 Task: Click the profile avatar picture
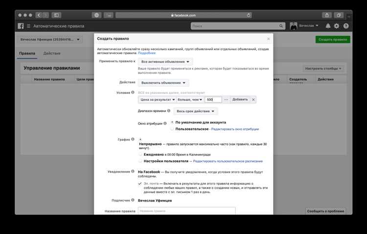tap(294, 26)
